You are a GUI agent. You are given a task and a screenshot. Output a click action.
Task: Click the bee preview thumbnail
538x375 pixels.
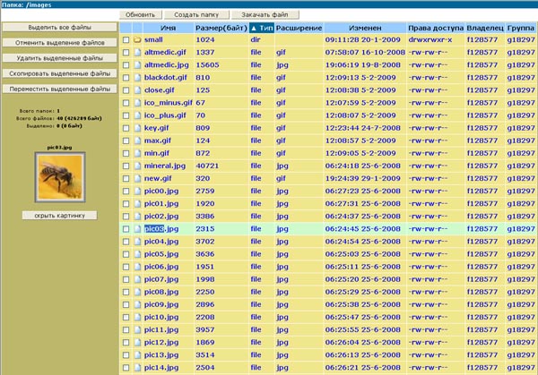pos(60,177)
